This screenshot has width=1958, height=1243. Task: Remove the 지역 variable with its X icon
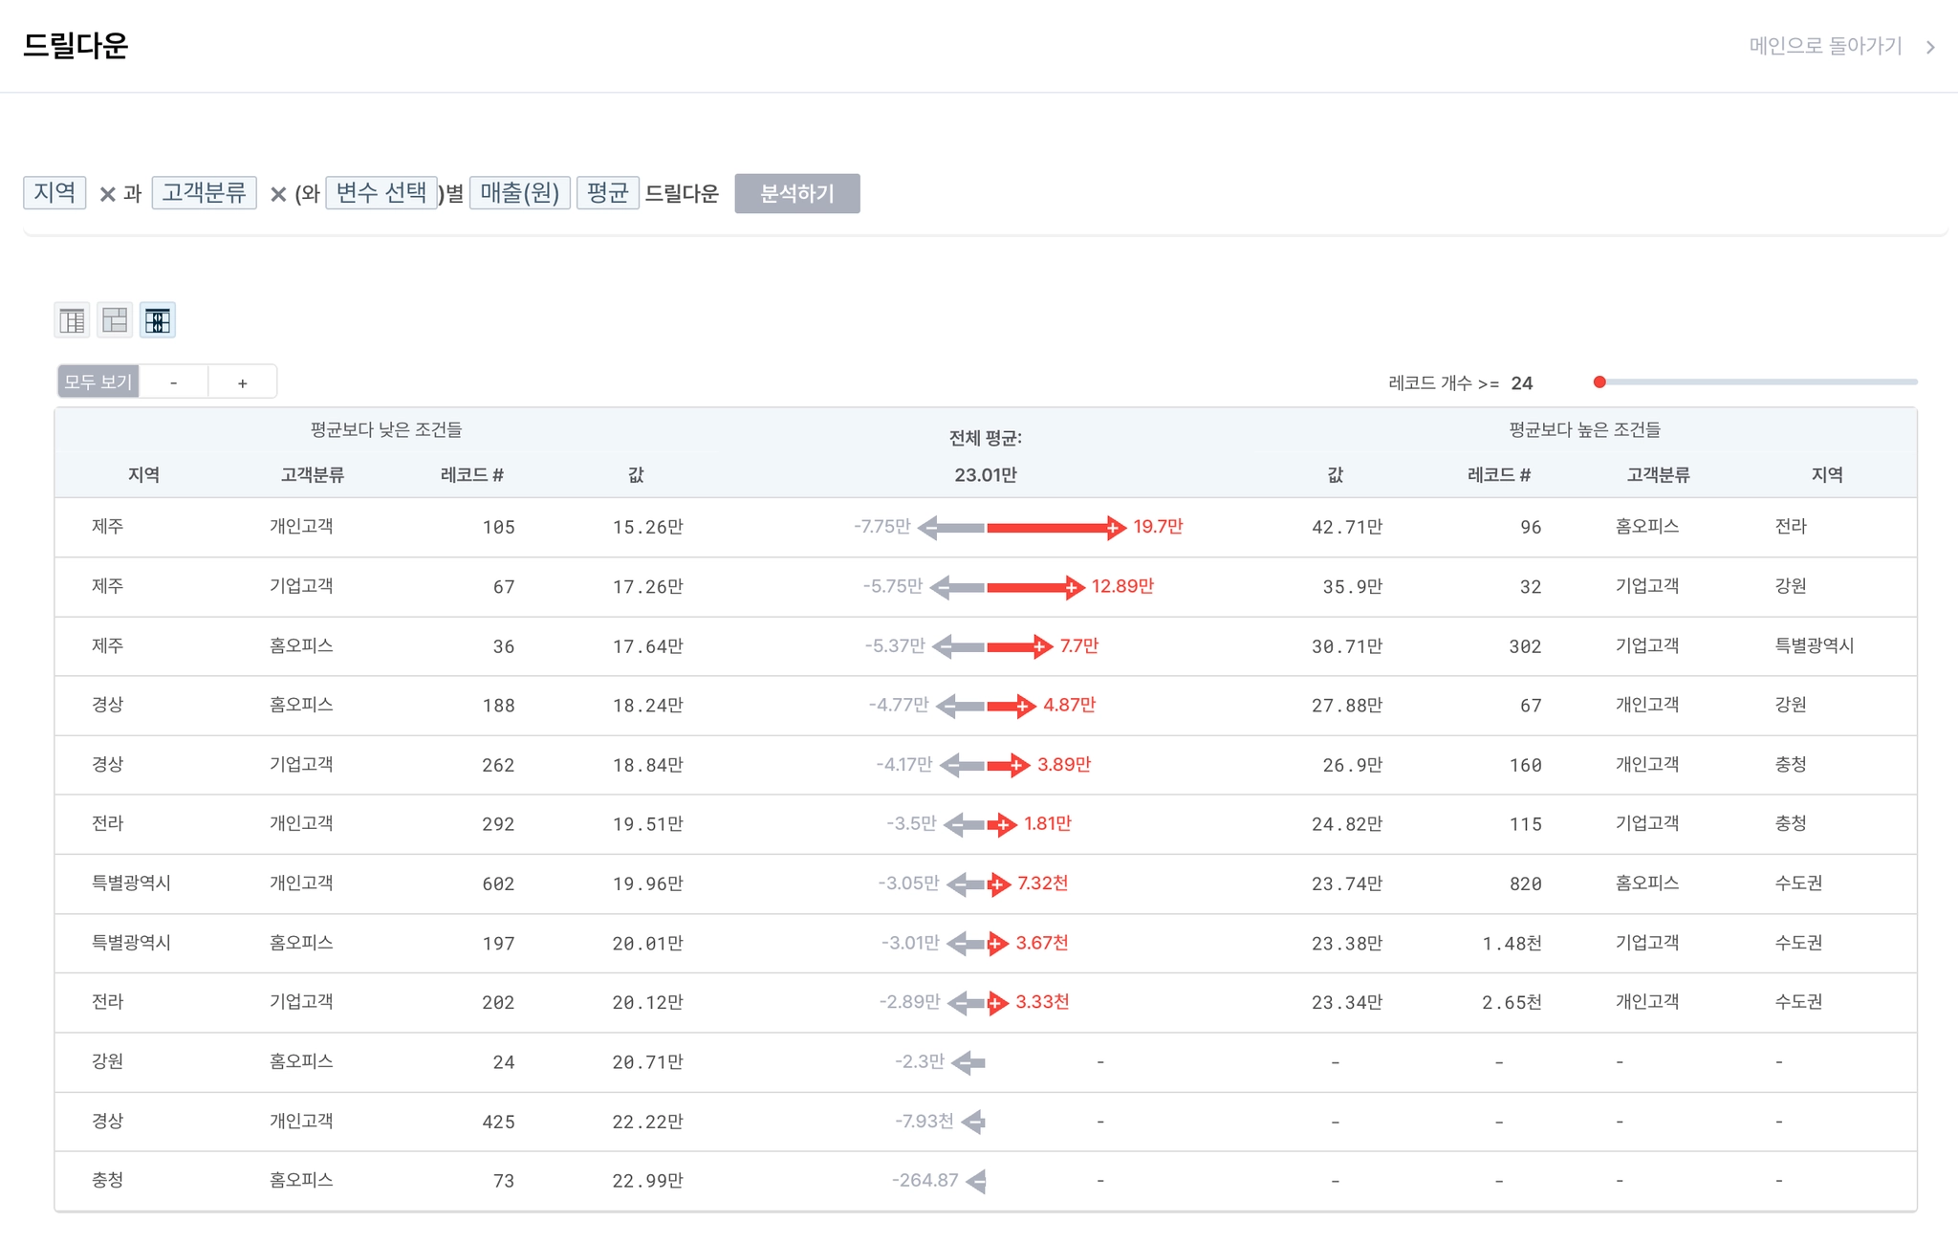(x=107, y=194)
